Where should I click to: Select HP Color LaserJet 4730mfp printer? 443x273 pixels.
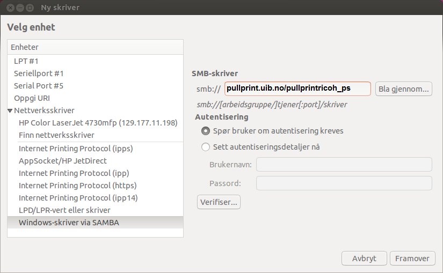tap(98, 123)
